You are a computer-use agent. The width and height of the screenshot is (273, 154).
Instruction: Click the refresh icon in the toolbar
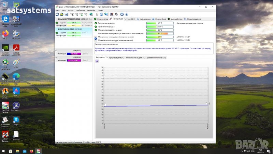(x=57, y=14)
